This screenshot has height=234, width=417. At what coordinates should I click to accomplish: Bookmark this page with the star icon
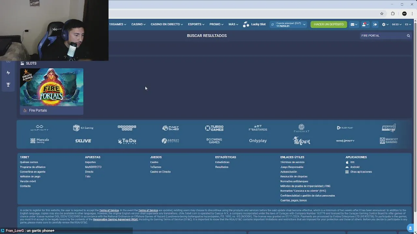coord(382,14)
